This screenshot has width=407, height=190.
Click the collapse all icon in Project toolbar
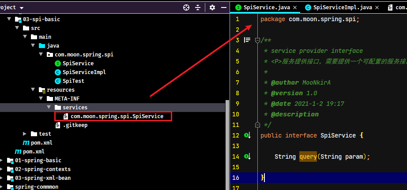[198, 7]
